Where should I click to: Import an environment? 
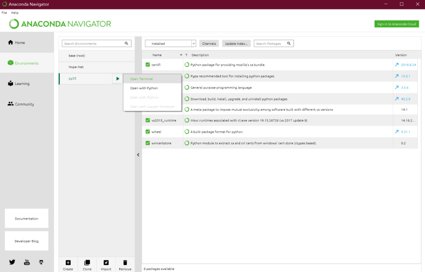point(106,265)
